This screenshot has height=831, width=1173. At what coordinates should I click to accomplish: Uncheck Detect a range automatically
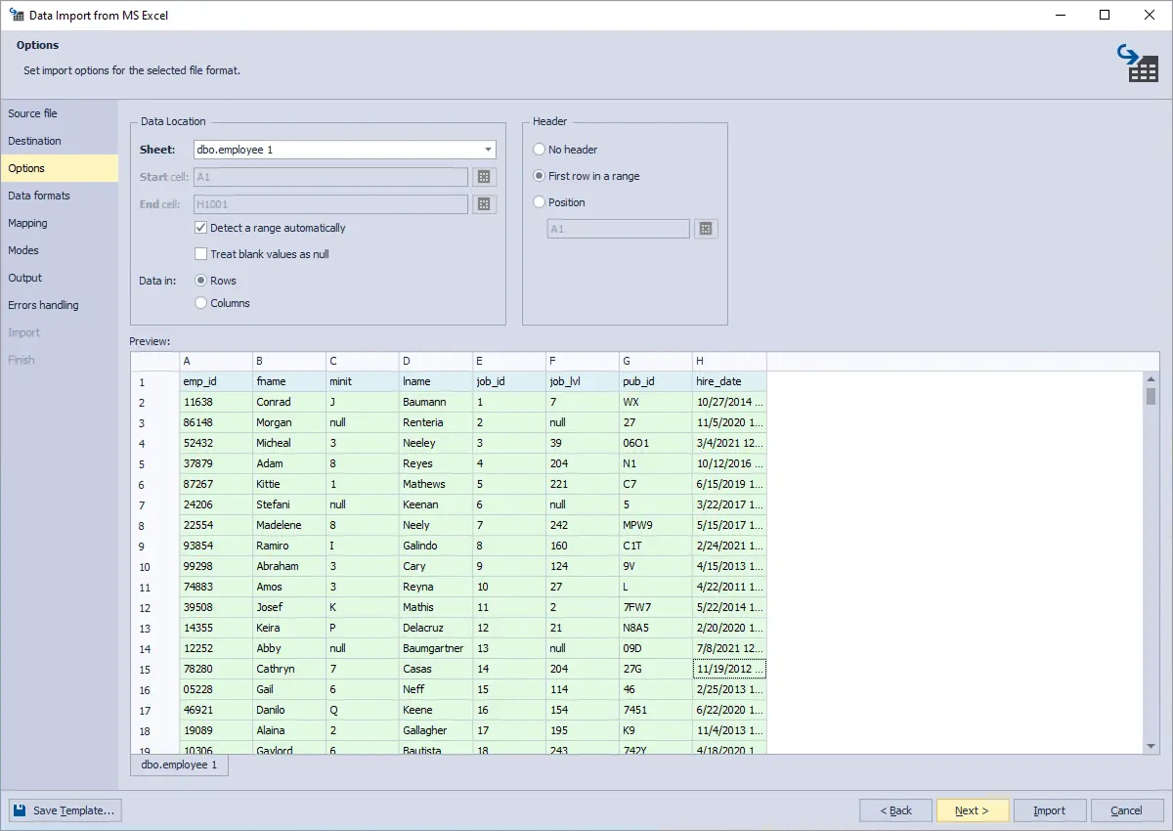click(200, 228)
